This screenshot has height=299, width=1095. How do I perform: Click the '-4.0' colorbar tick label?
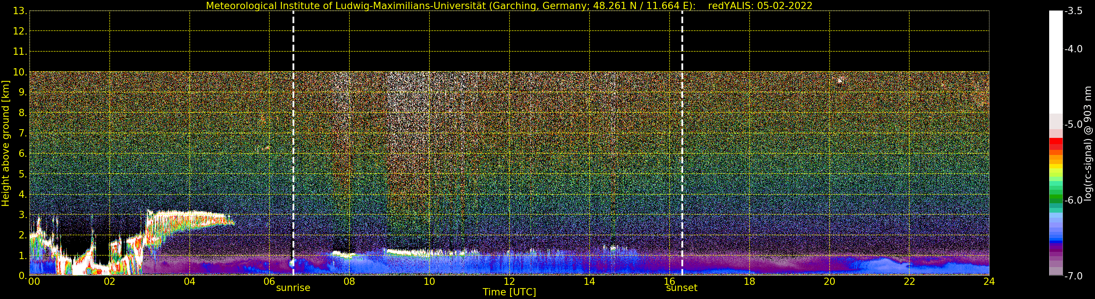tap(1073, 49)
